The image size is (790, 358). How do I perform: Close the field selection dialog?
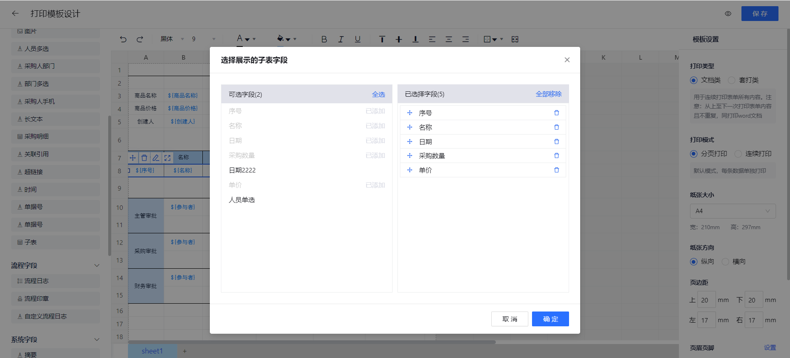[x=567, y=60]
